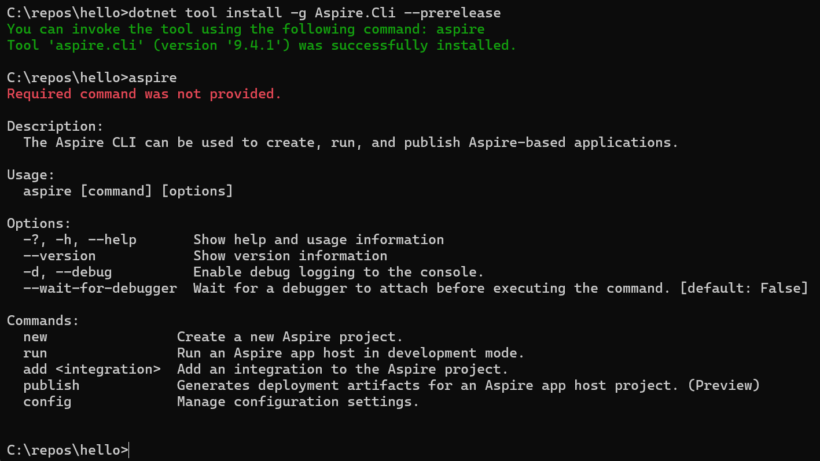820x461 pixels.
Task: Click the 'config' command name
Action: [47, 402]
